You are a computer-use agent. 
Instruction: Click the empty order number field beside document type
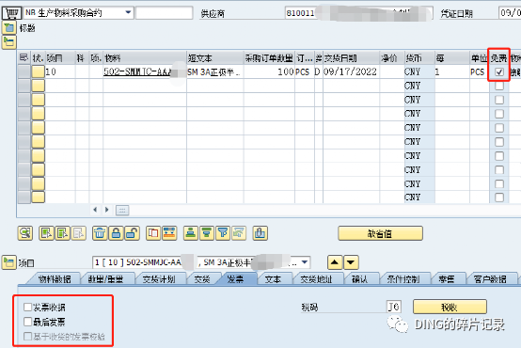[165, 13]
